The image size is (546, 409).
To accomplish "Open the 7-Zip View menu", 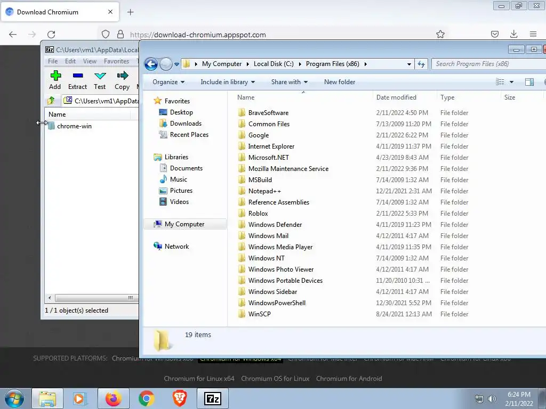I will tap(90, 61).
